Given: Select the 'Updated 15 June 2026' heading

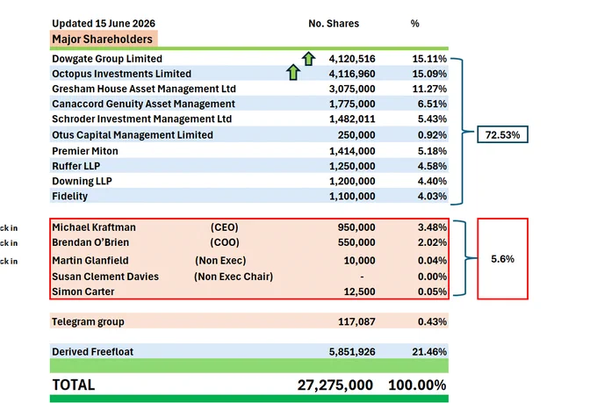Looking at the screenshot, I should tap(104, 24).
